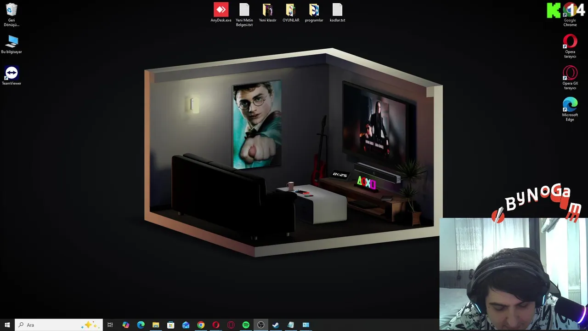Open the Microsoft Edge desktop shortcut
This screenshot has width=588, height=331.
pos(570,109)
